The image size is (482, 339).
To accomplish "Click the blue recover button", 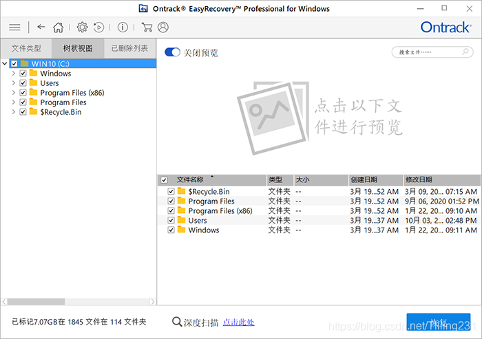I will click(439, 322).
